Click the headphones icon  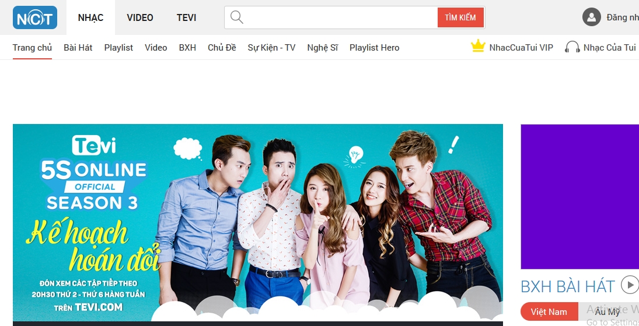pyautogui.click(x=572, y=47)
